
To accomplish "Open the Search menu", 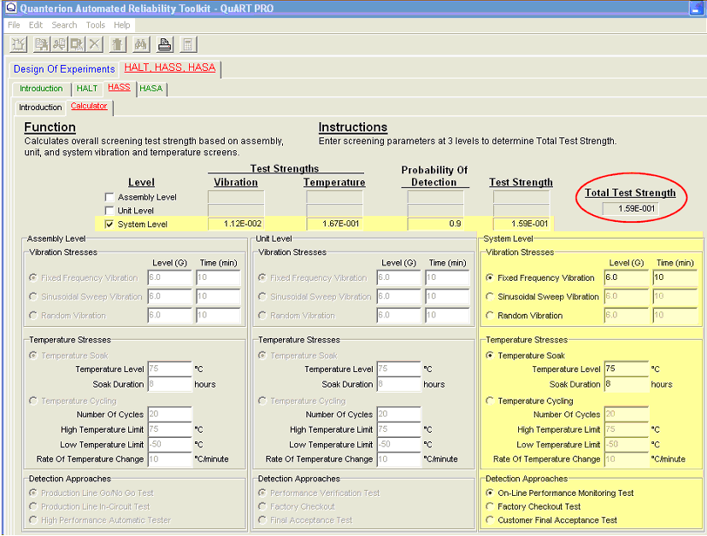I will [x=64, y=26].
